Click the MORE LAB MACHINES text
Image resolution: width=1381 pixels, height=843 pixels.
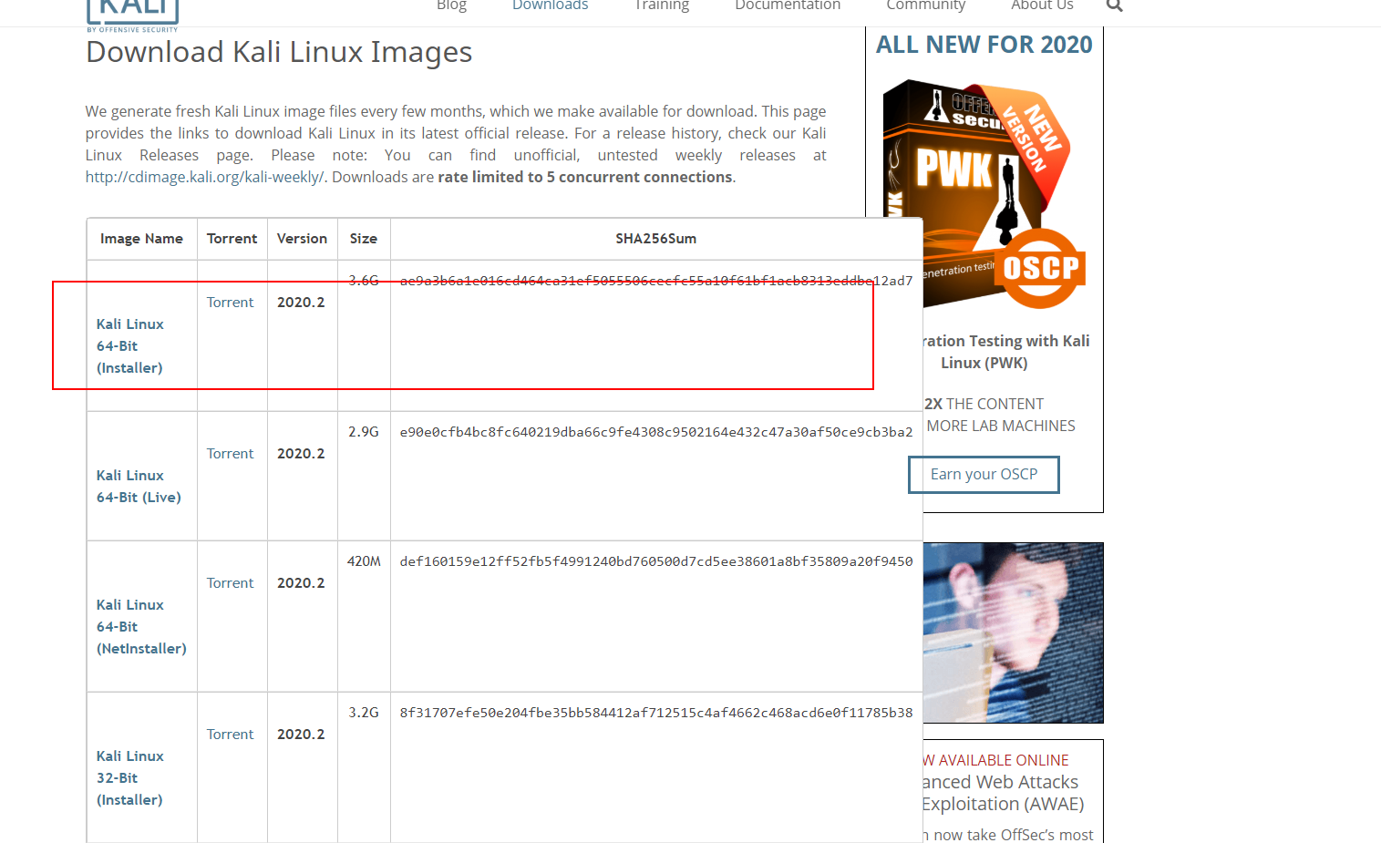(1001, 426)
